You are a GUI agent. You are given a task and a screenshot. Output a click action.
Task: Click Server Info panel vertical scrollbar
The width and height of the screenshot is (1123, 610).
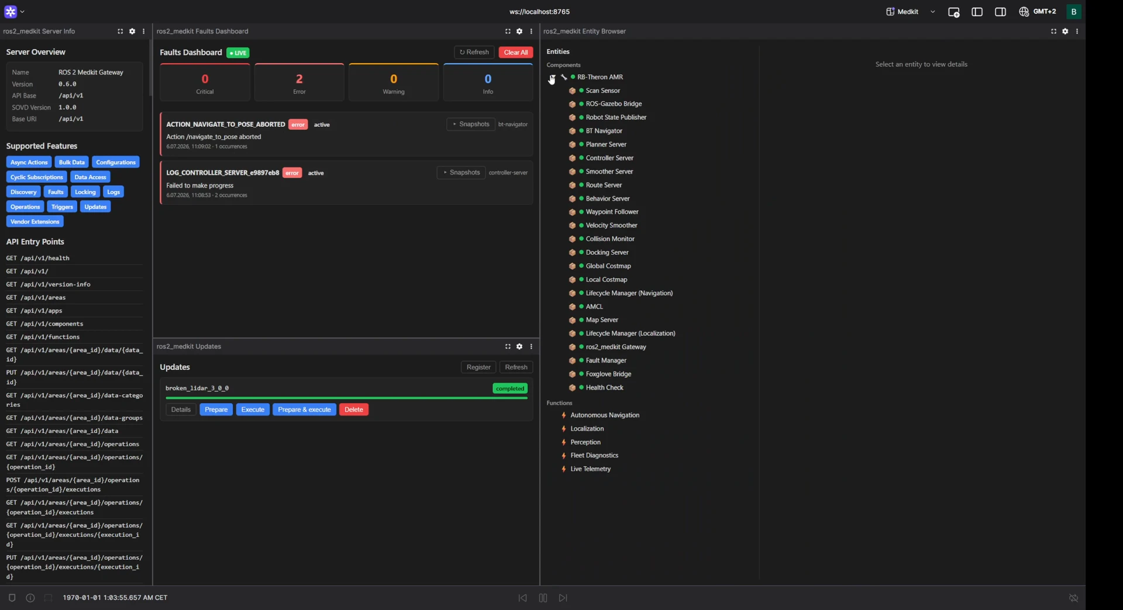150,67
